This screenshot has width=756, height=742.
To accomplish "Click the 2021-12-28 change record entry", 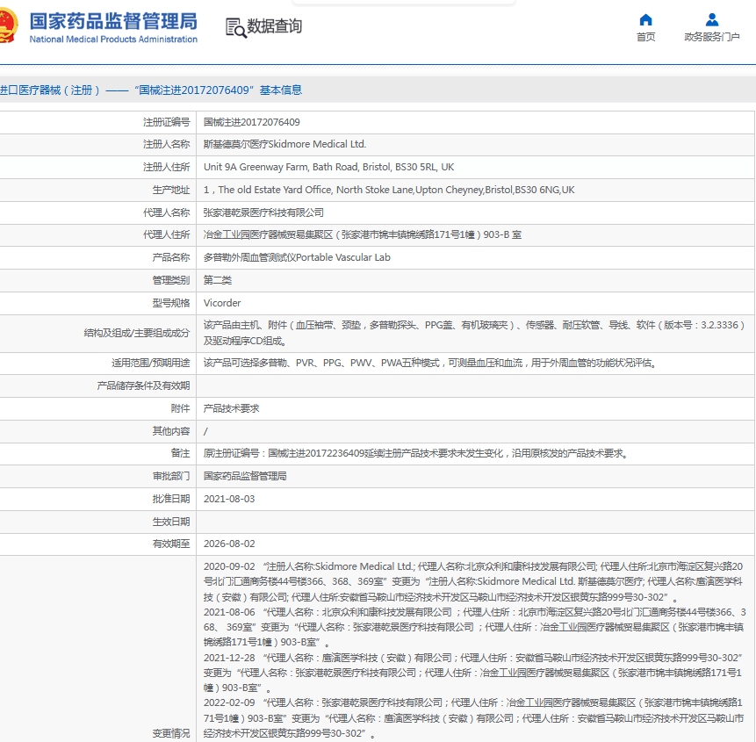I will tap(473, 673).
